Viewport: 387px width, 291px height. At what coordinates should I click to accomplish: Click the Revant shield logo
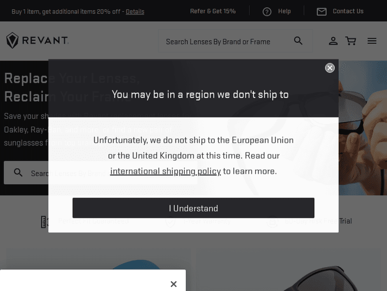point(12,40)
